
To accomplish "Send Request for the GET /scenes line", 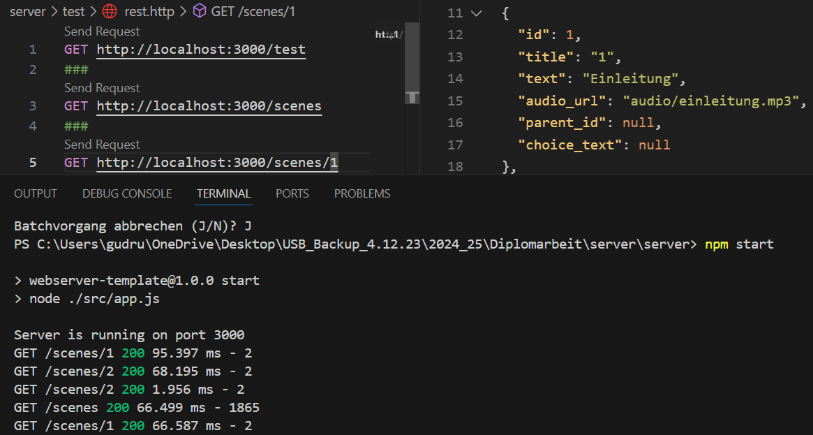I will pos(102,88).
